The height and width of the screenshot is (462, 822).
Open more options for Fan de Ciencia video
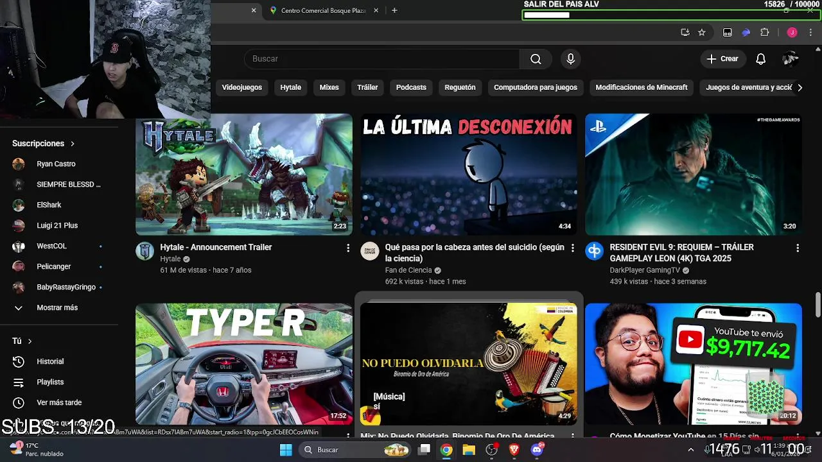[573, 248]
